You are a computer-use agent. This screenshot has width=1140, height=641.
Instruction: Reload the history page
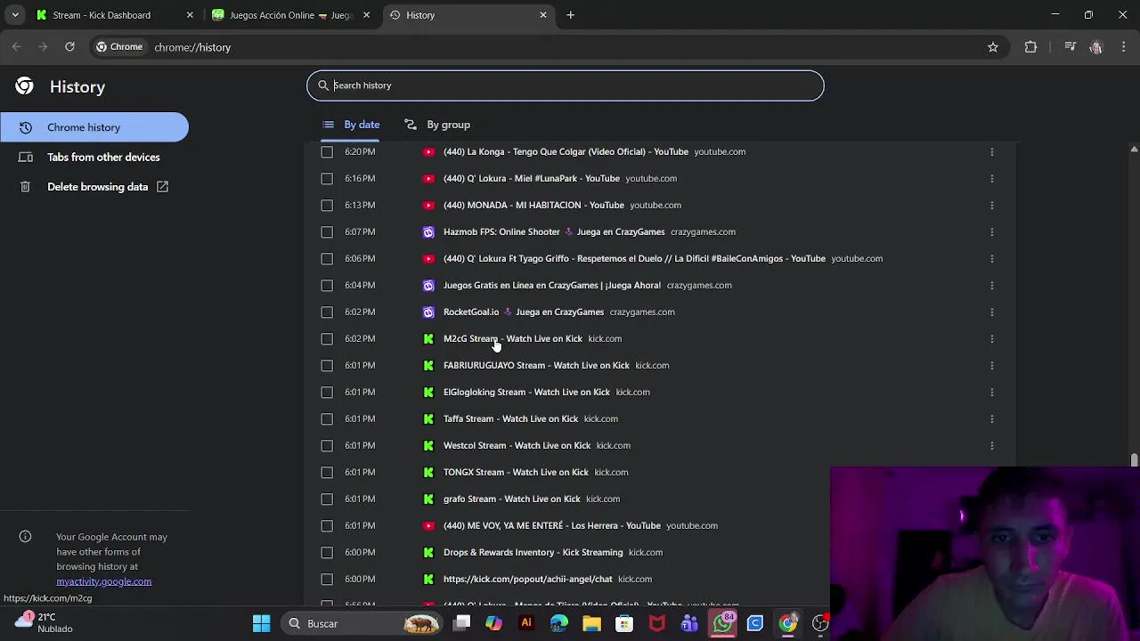point(69,46)
